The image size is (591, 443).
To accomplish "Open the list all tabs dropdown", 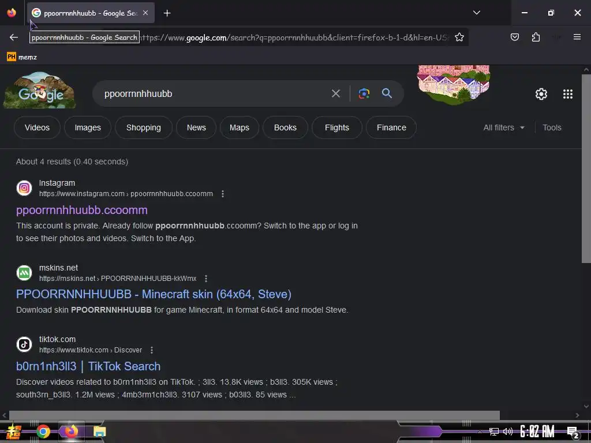I will (476, 13).
